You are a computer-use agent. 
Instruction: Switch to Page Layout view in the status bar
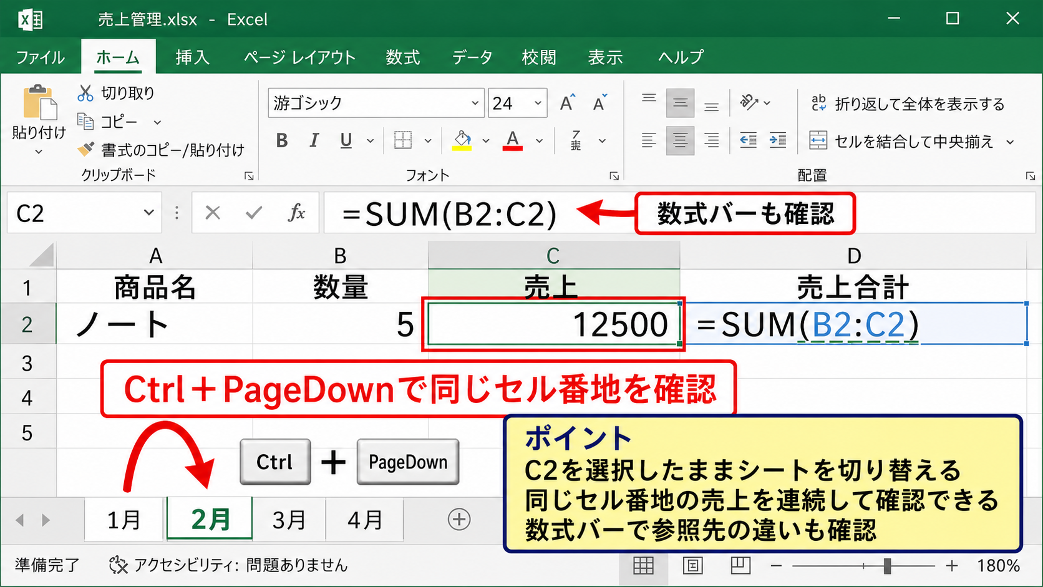tap(692, 566)
